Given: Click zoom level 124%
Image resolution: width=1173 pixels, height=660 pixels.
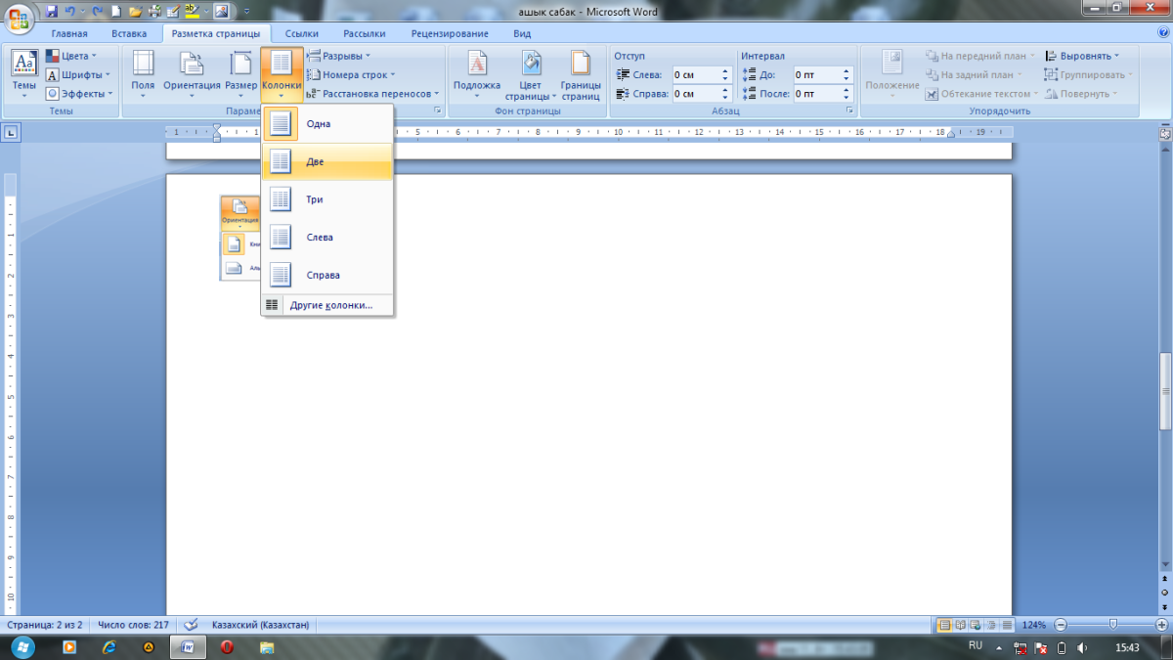Looking at the screenshot, I should (x=1034, y=625).
